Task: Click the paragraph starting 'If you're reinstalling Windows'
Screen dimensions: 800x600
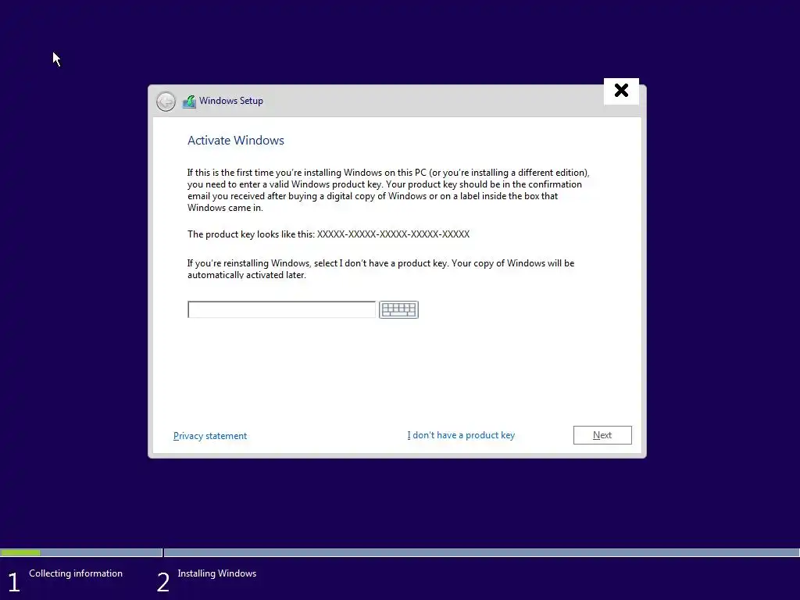Action: 380,269
